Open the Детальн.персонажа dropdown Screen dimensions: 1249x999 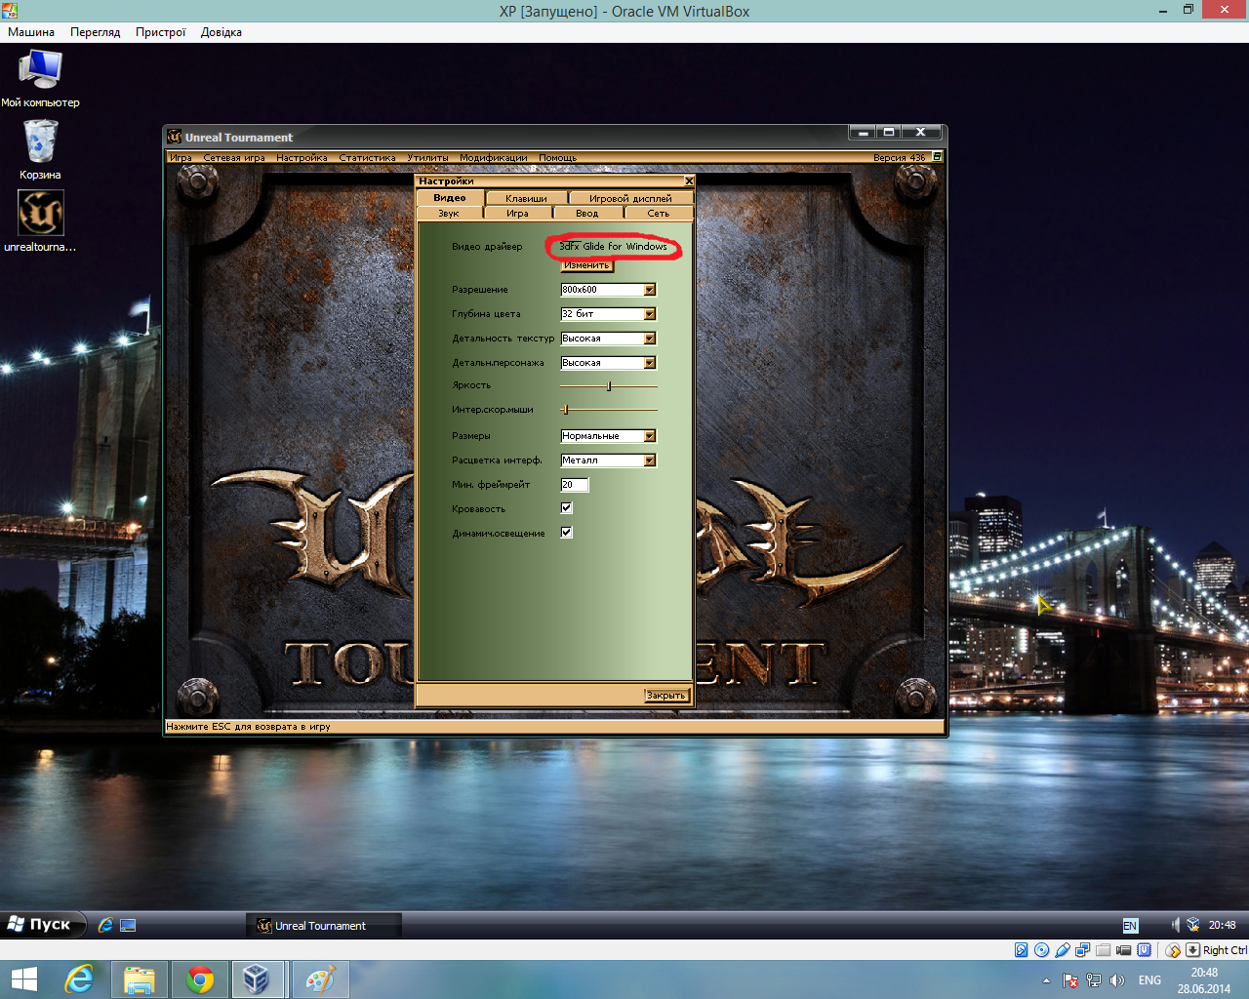(x=608, y=363)
